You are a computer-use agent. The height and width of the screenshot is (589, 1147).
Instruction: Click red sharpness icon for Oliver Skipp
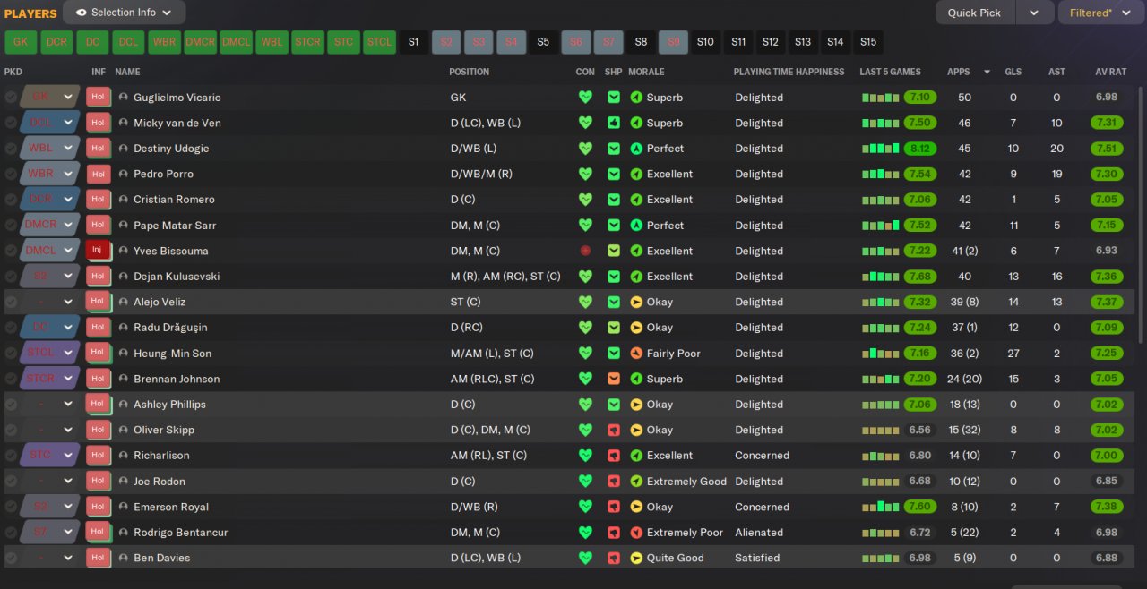613,430
